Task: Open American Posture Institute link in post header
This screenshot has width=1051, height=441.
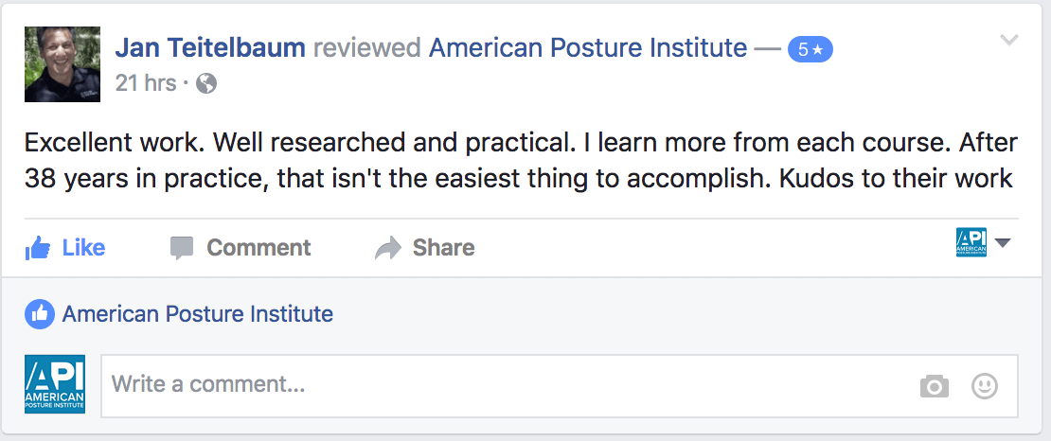Action: click(x=588, y=47)
